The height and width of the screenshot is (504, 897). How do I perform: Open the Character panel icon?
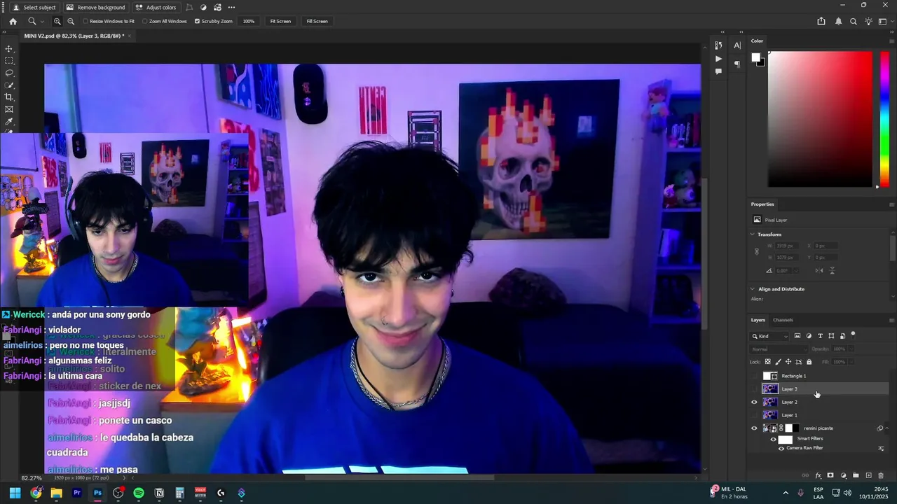tap(737, 45)
